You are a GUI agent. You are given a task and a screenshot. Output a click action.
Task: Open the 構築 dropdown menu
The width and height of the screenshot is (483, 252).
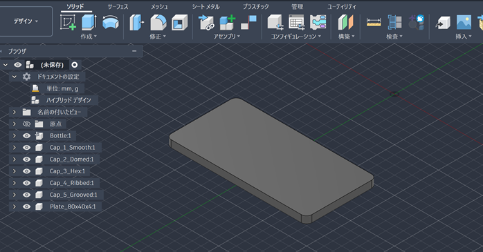[347, 37]
